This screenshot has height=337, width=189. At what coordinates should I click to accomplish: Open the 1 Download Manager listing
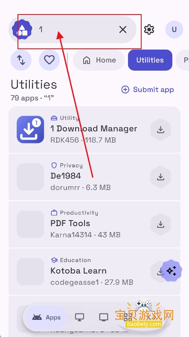94,130
